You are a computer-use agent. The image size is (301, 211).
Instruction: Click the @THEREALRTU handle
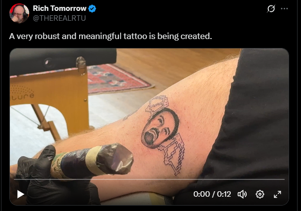[x=59, y=18]
